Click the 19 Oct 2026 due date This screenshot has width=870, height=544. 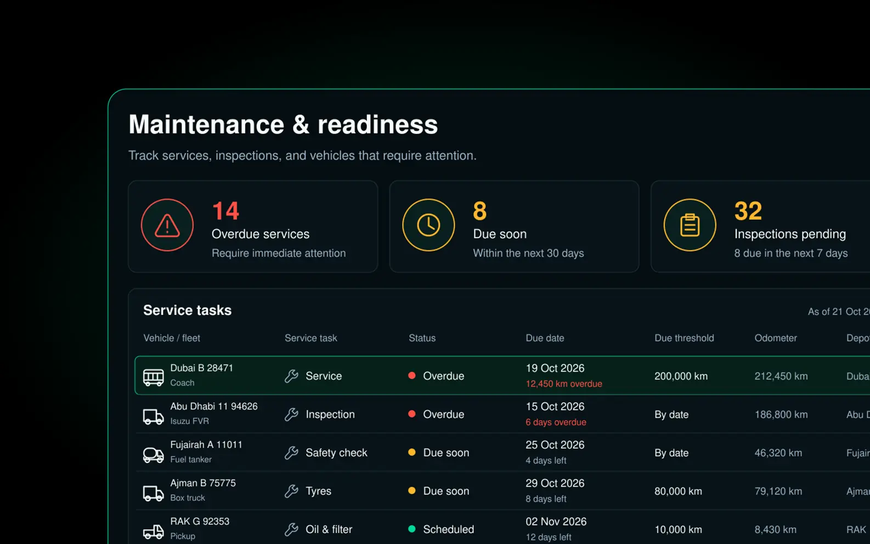tap(555, 368)
